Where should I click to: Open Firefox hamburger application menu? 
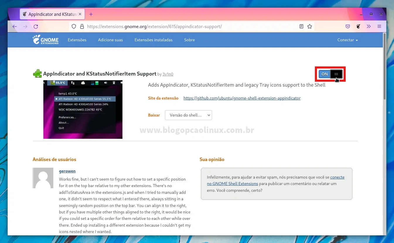click(x=379, y=26)
